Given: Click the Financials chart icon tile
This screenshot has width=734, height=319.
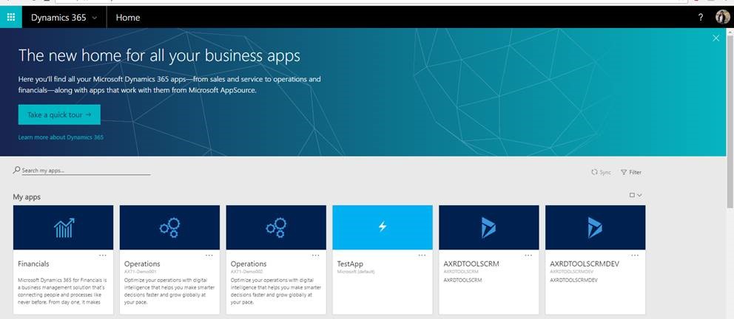Looking at the screenshot, I should [x=64, y=227].
